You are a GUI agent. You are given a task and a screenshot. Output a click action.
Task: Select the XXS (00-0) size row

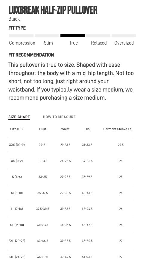(x=70, y=145)
